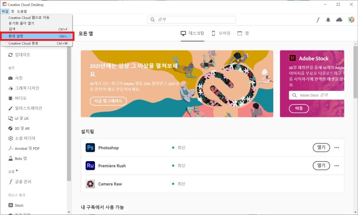The height and width of the screenshot is (215, 358).
Task: Select the 그래픽 디자인 category
Action: 24,88
